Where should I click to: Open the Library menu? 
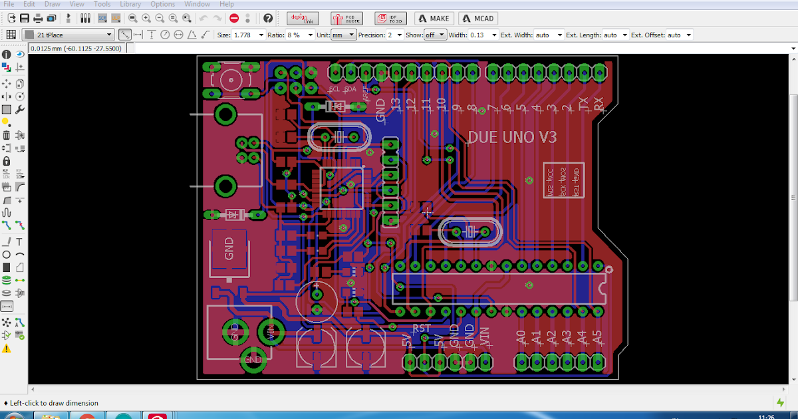pos(130,4)
